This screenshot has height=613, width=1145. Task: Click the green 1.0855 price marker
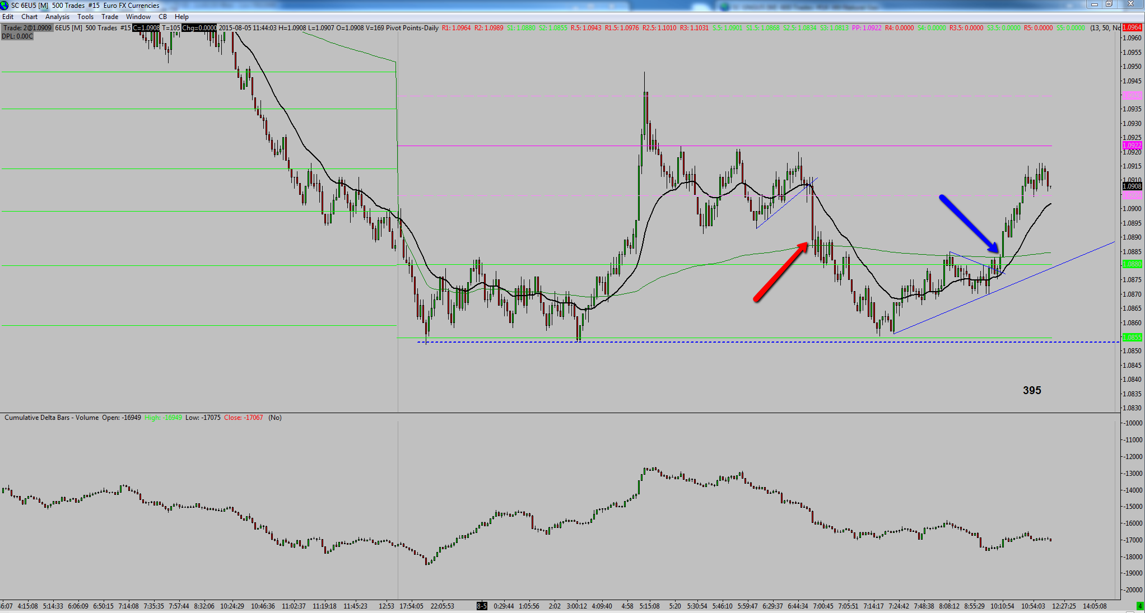1132,338
